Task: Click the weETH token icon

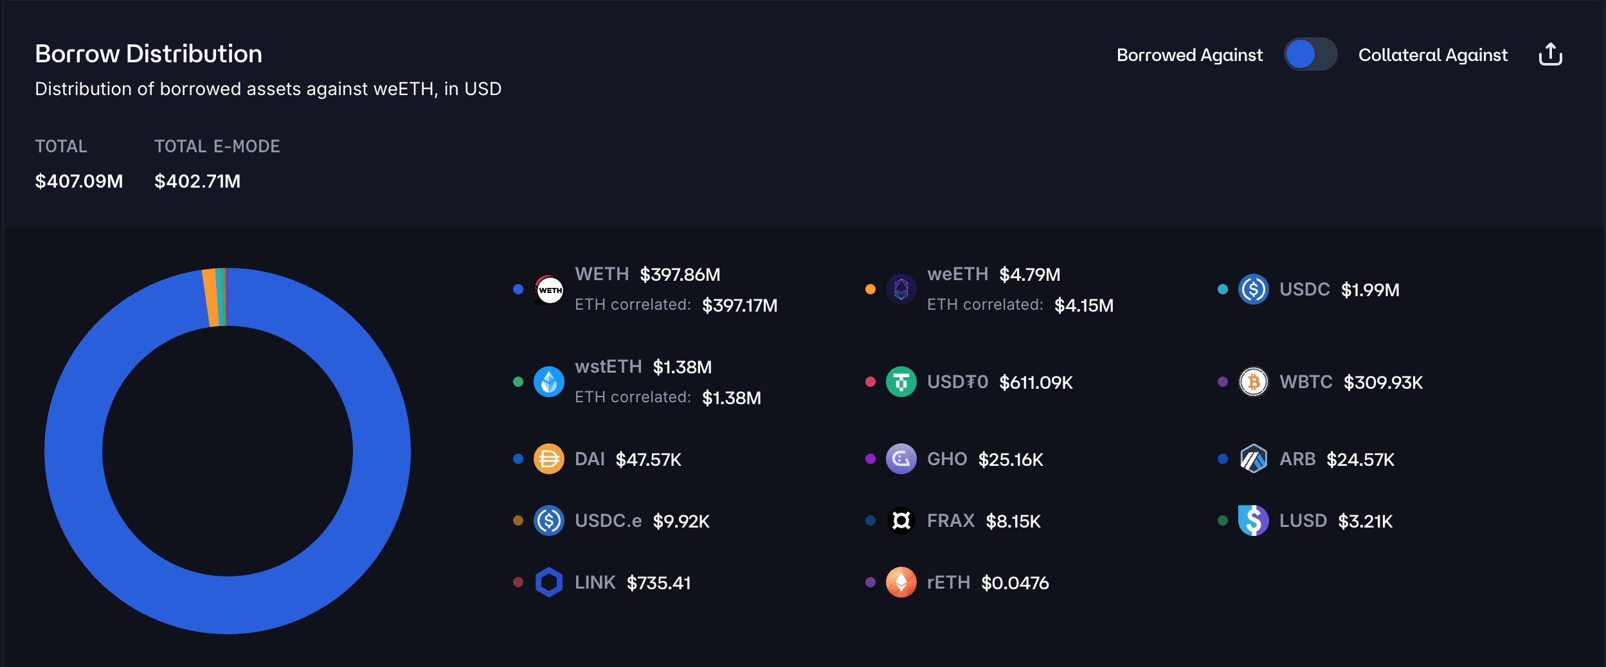Action: [x=901, y=290]
